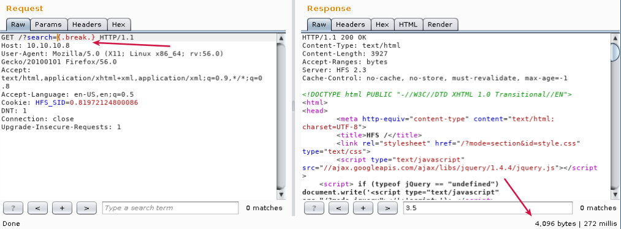Switch to the Response Hex tab
The width and height of the screenshot is (621, 229).
pos(382,24)
